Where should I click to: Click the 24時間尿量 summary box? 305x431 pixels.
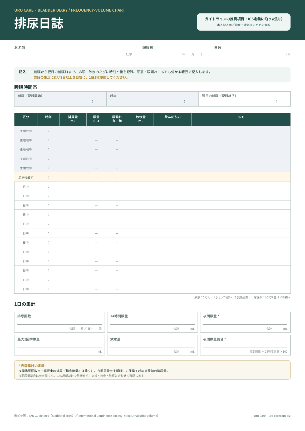[x=152, y=322]
